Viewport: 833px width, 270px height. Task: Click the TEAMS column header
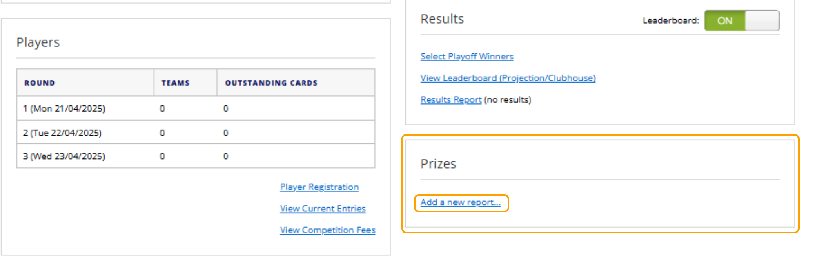pyautogui.click(x=175, y=83)
